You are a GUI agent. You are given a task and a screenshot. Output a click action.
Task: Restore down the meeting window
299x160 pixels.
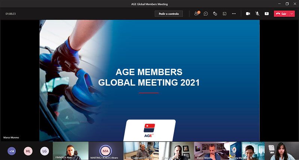click(287, 4)
